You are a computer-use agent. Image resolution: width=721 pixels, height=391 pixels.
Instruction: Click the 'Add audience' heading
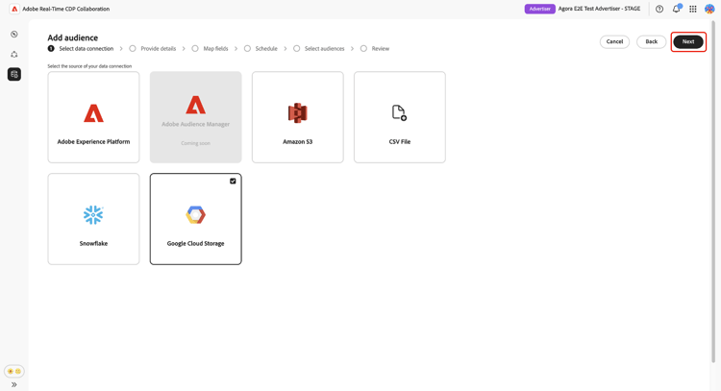(73, 37)
